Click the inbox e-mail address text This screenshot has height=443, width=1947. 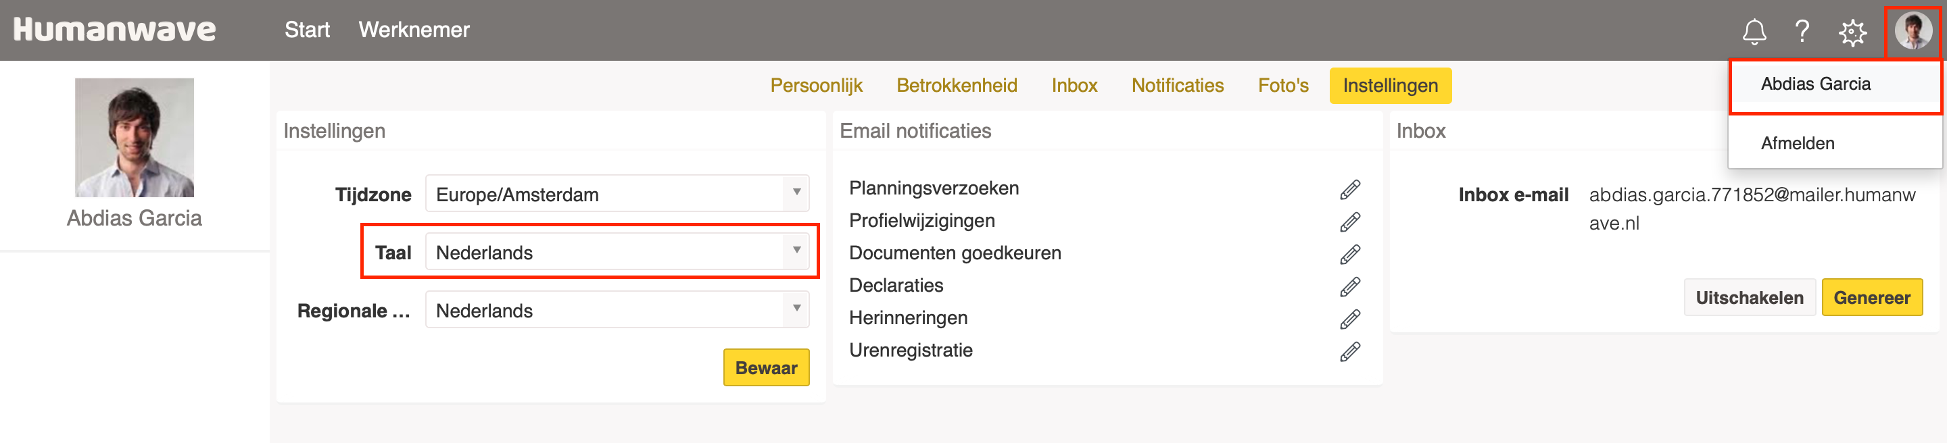(x=1752, y=209)
